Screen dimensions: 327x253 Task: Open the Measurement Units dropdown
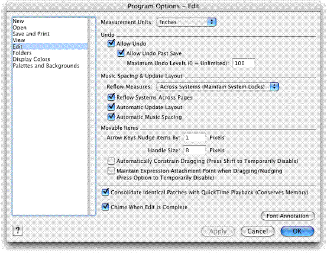tap(186, 22)
